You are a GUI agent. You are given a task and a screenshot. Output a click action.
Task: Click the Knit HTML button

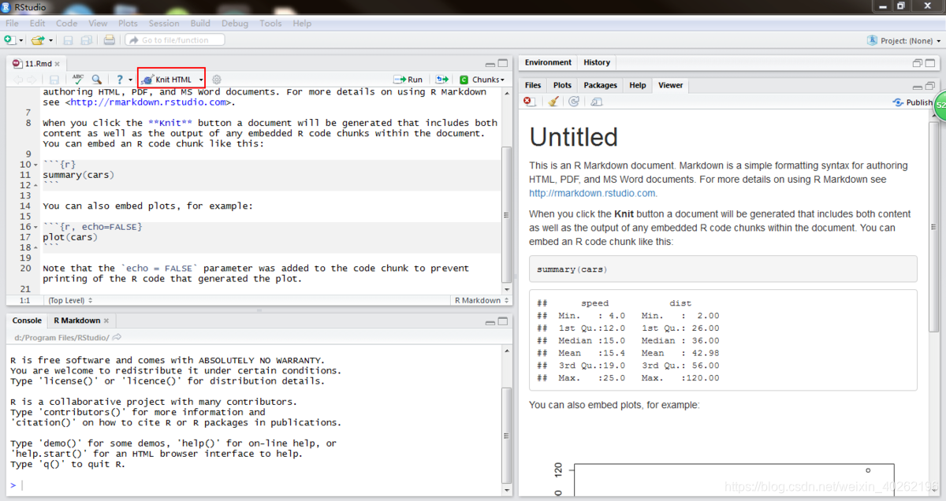coord(167,80)
